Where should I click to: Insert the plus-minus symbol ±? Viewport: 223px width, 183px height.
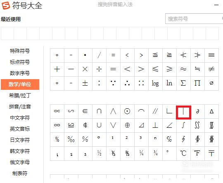tap(85, 83)
